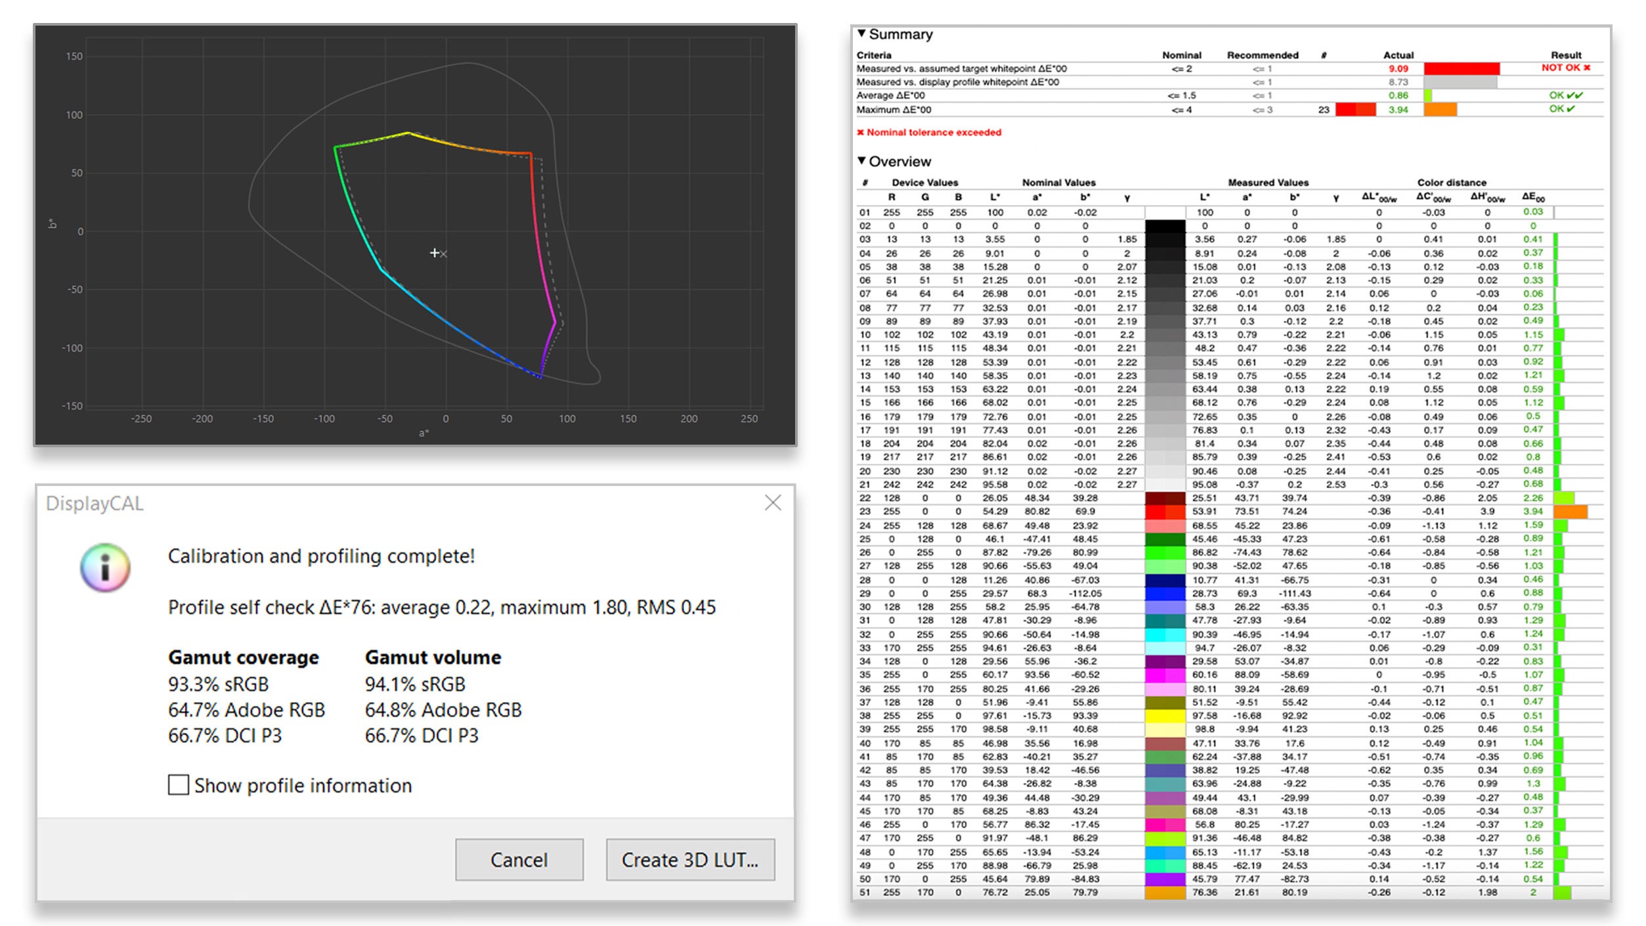The height and width of the screenshot is (926, 1646).
Task: Click the green double-check OK icon for Average ΔE
Action: [1575, 95]
